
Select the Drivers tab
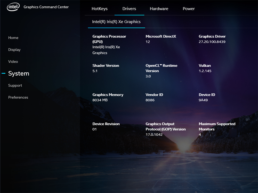click(x=129, y=9)
